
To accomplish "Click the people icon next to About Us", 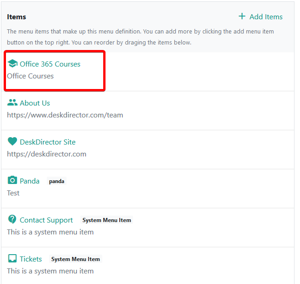I will pos(12,103).
